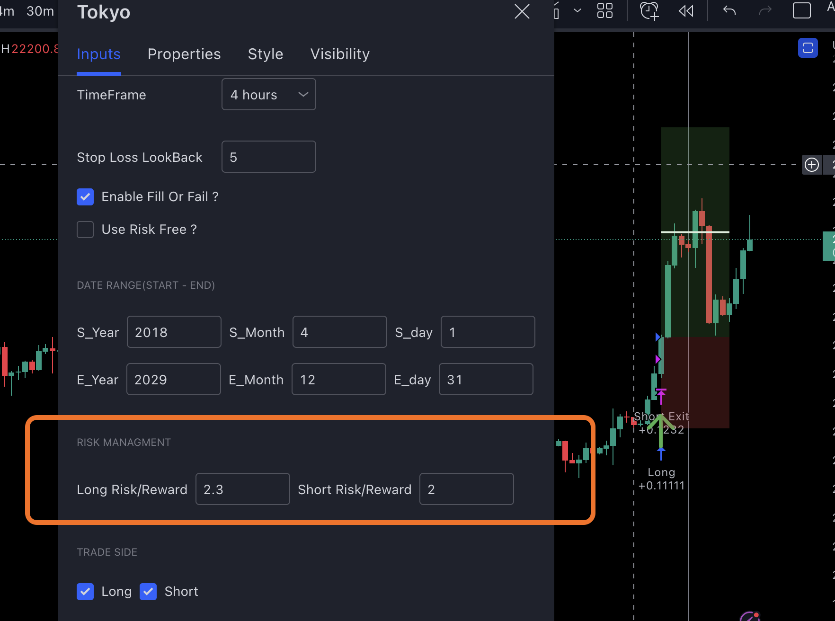
Task: Switch to the Properties tab
Action: coord(184,54)
